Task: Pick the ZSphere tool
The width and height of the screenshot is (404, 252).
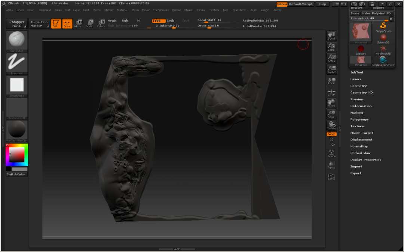Action: pyautogui.click(x=361, y=49)
